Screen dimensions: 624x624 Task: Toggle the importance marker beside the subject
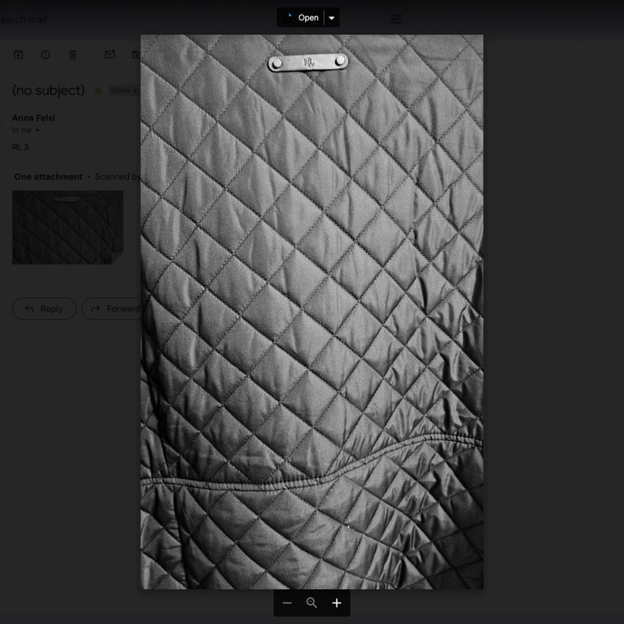tap(98, 91)
